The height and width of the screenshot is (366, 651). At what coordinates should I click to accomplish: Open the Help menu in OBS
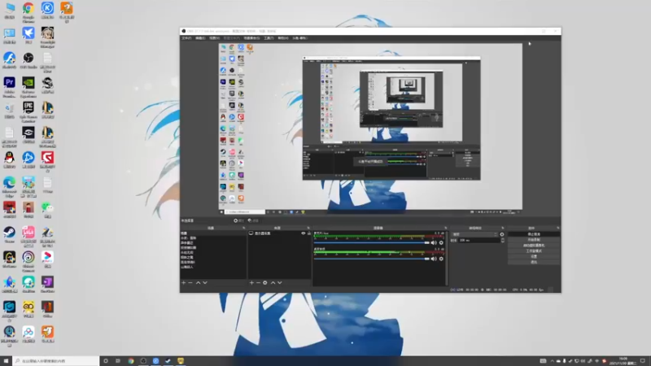283,38
